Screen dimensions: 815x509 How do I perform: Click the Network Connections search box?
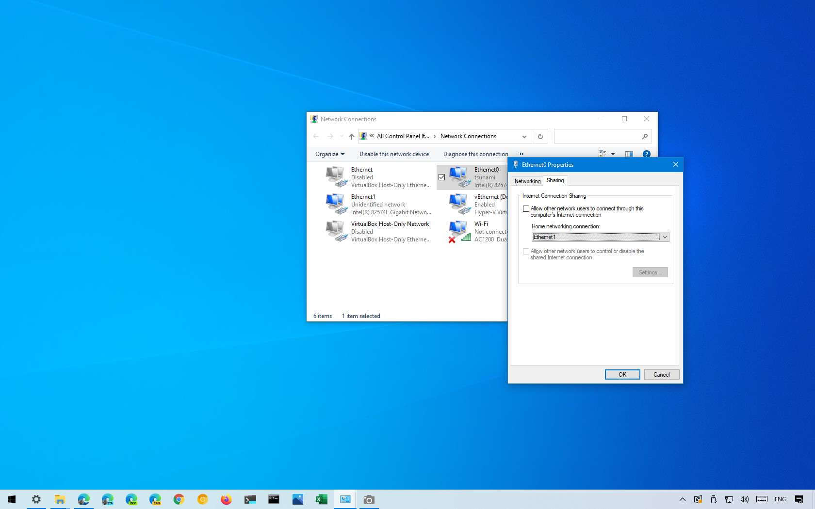pyautogui.click(x=598, y=136)
